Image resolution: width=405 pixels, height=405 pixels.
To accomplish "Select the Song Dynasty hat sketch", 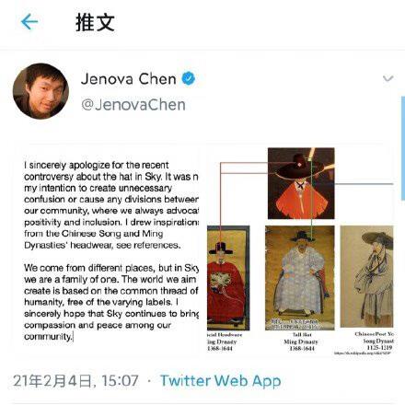I will 367,276.
